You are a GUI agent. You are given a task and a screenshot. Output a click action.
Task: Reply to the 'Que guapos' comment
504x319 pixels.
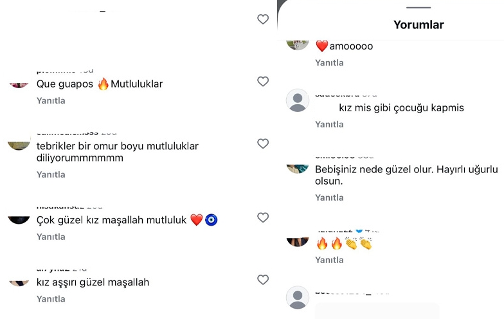[51, 100]
